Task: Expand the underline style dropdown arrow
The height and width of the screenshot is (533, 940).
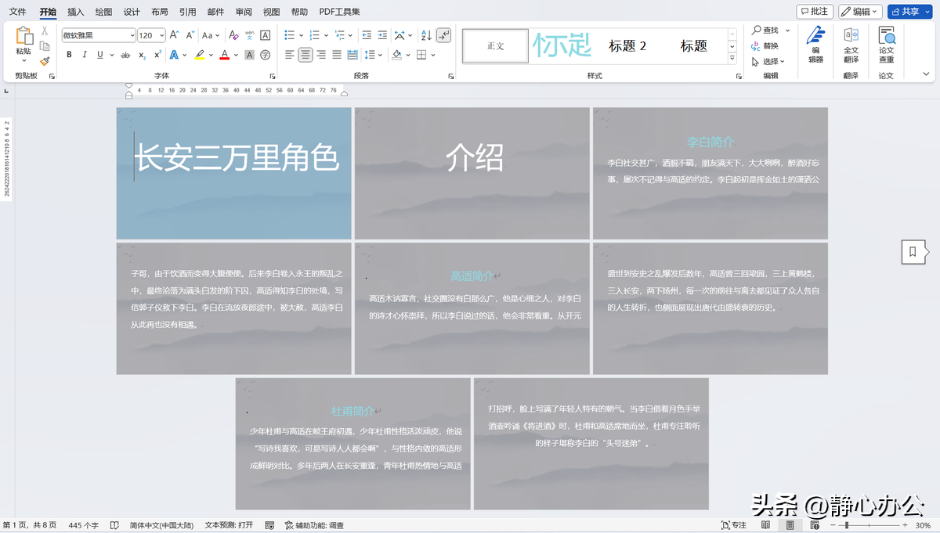Action: [x=112, y=55]
